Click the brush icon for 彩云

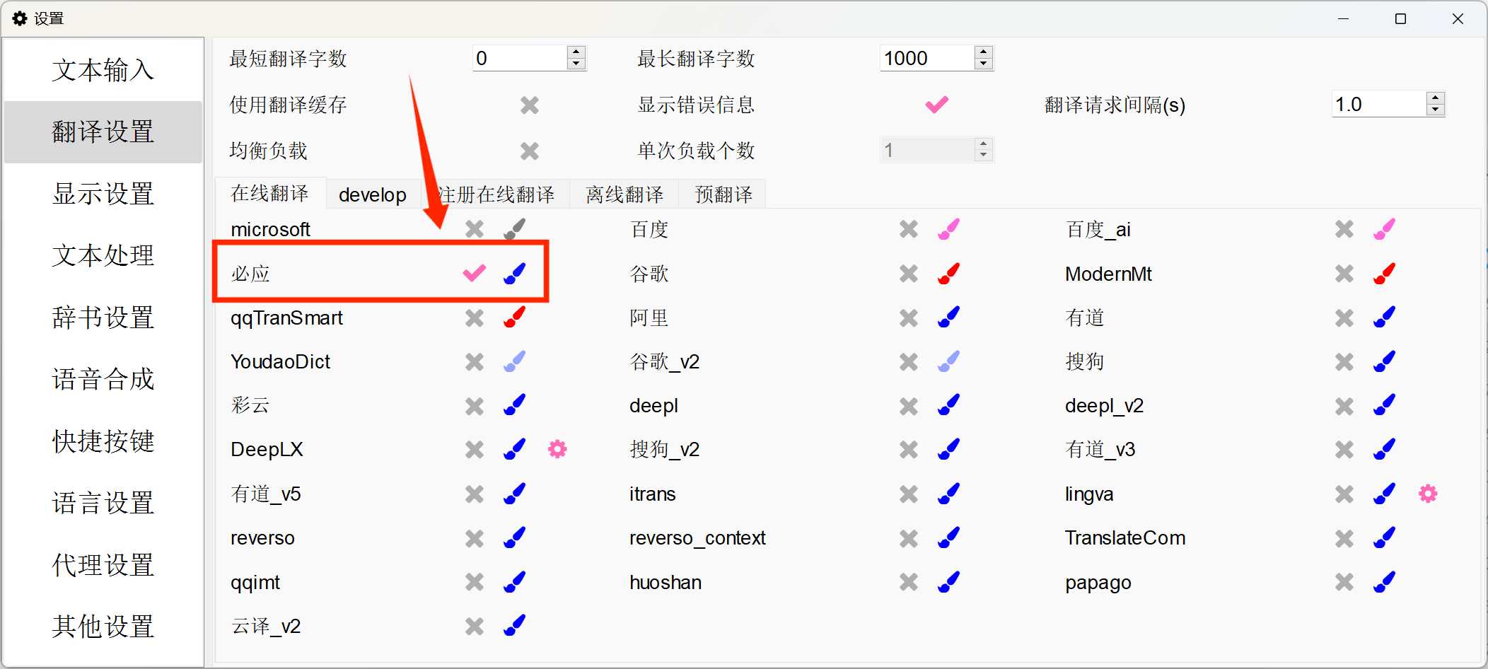coord(515,405)
